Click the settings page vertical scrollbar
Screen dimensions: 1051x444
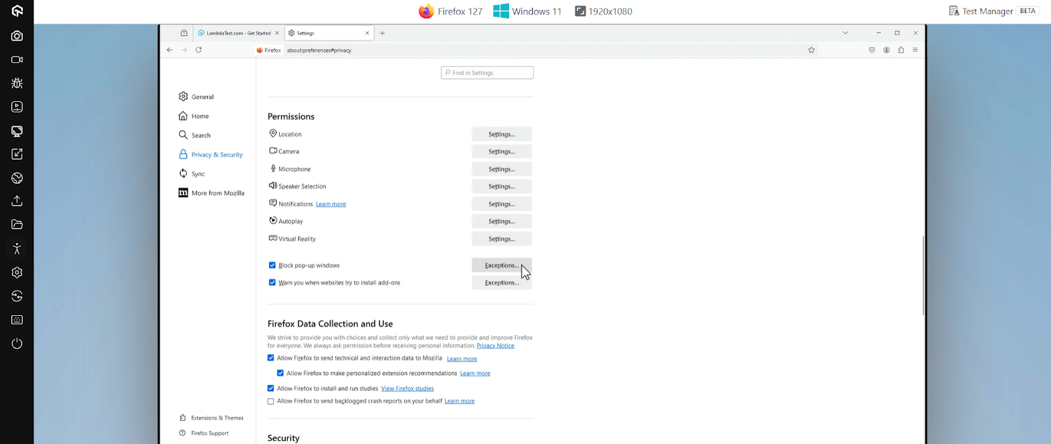coord(923,275)
